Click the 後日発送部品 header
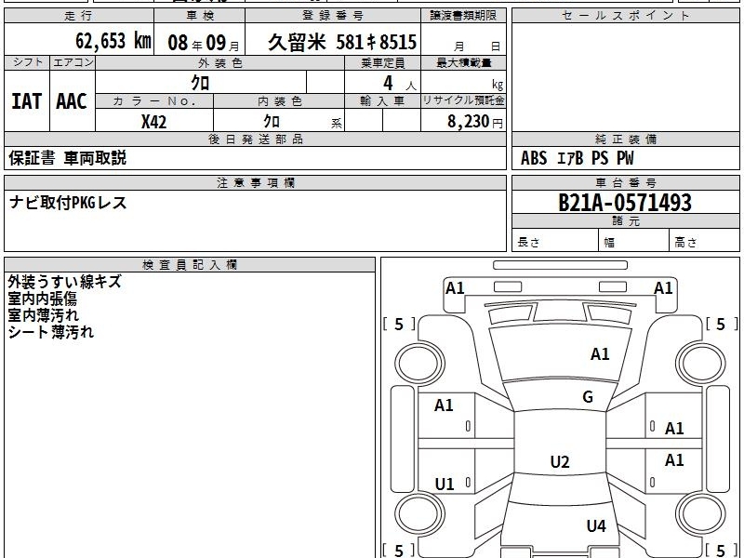Viewport: 744px width, 558px height. click(255, 139)
